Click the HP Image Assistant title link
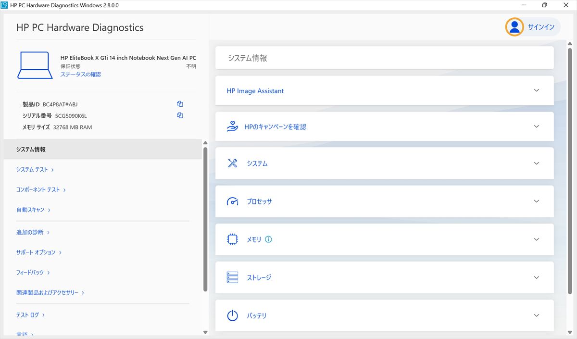This screenshot has height=339, width=577. [x=255, y=90]
